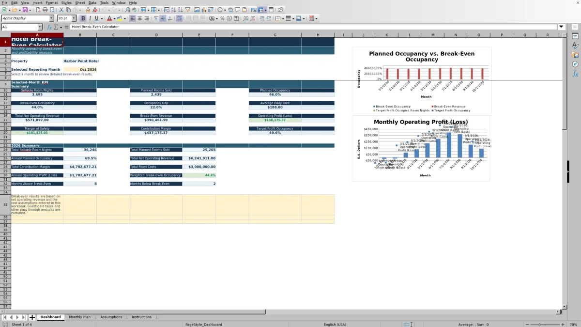Click the row 35 header
581x327 pixels.
coord(5,205)
